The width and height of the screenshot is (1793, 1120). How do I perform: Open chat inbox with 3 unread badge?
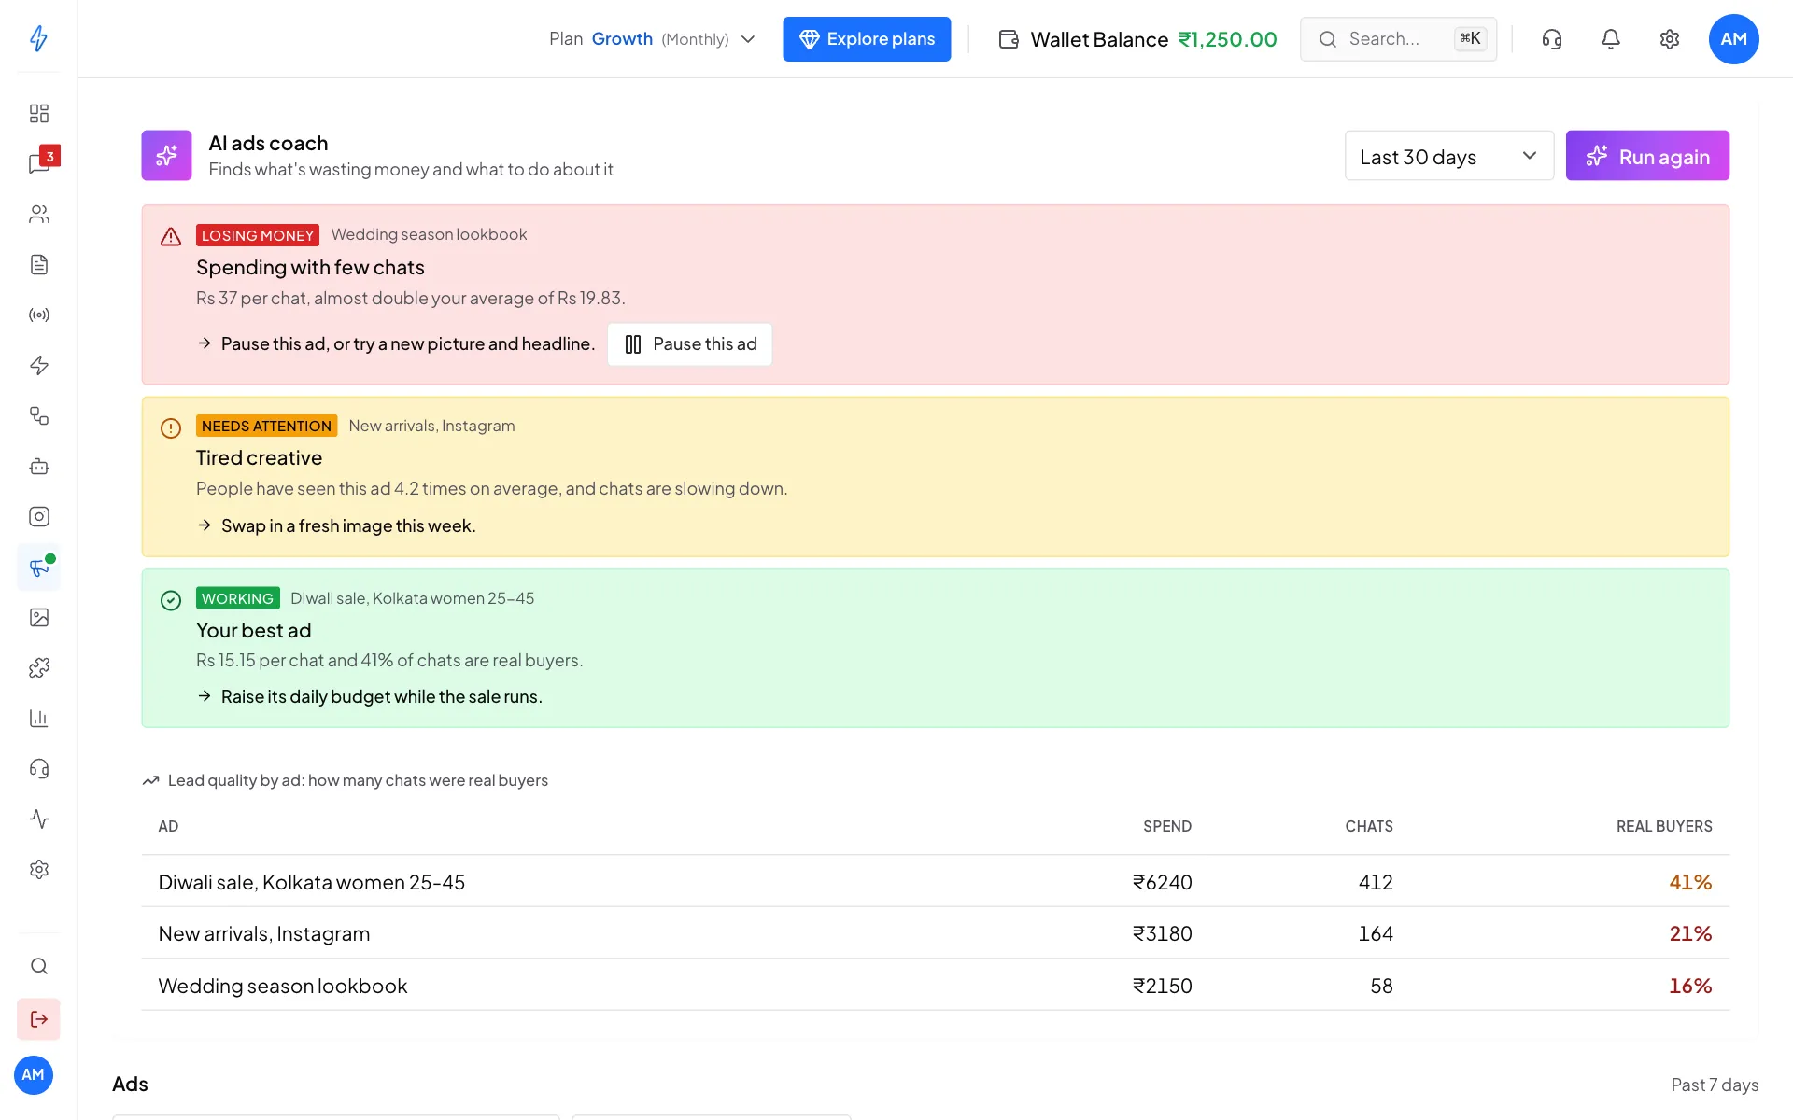pos(38,163)
